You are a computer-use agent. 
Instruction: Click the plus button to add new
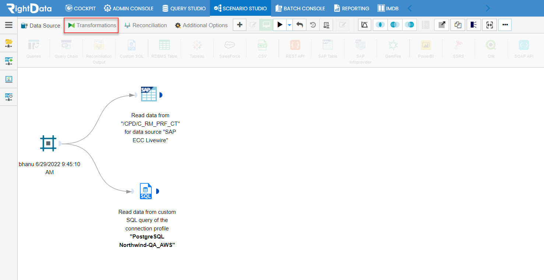pyautogui.click(x=239, y=25)
